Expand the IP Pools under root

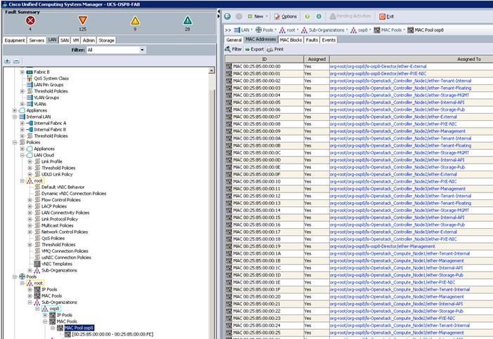30,289
